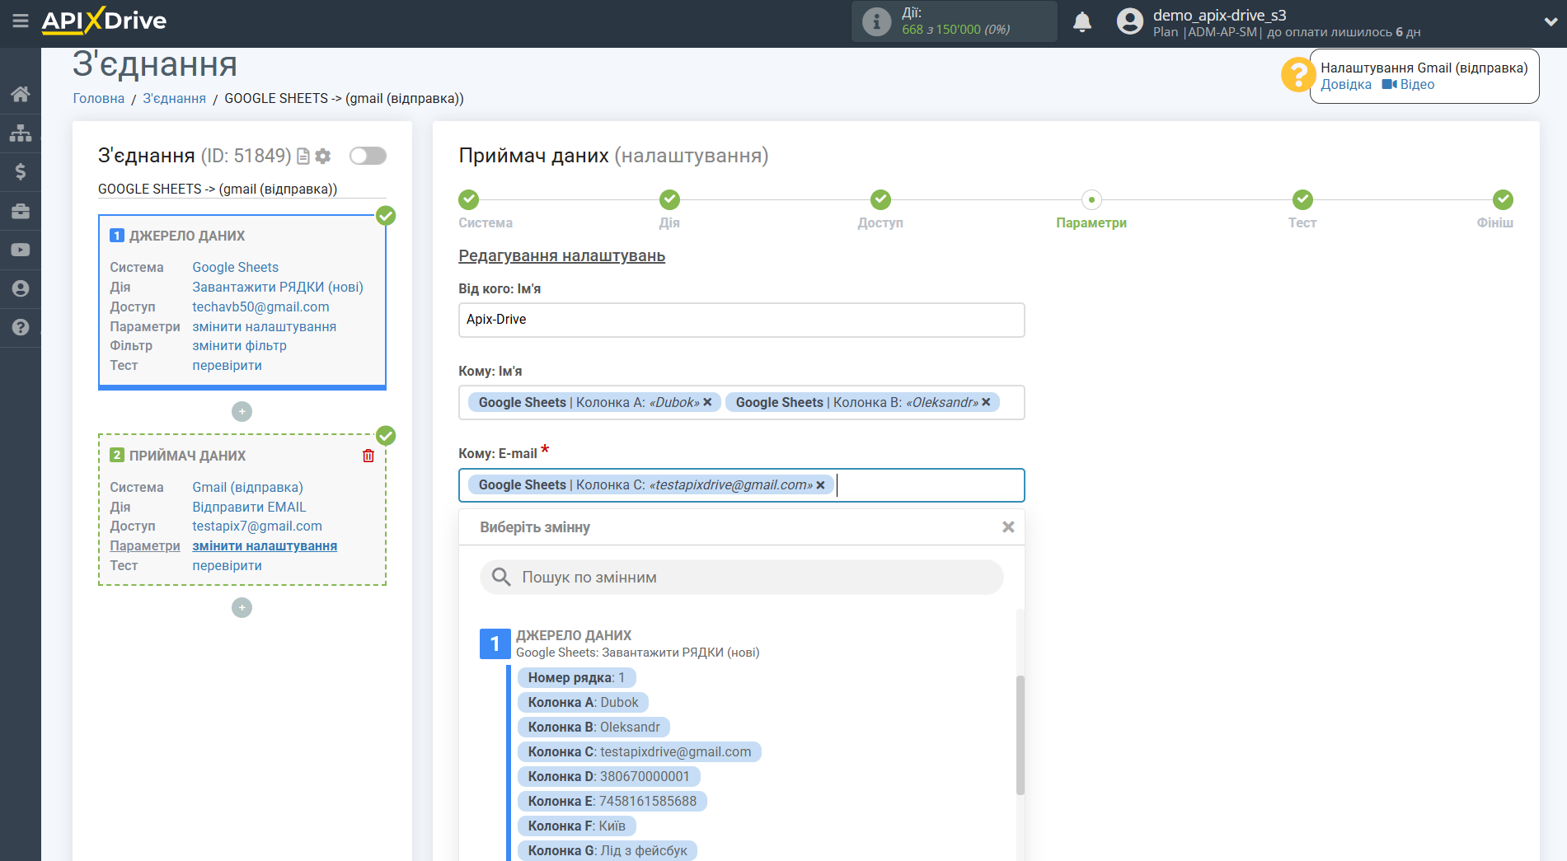Click the Кому E-mail field
The height and width of the screenshot is (861, 1567).
741,485
